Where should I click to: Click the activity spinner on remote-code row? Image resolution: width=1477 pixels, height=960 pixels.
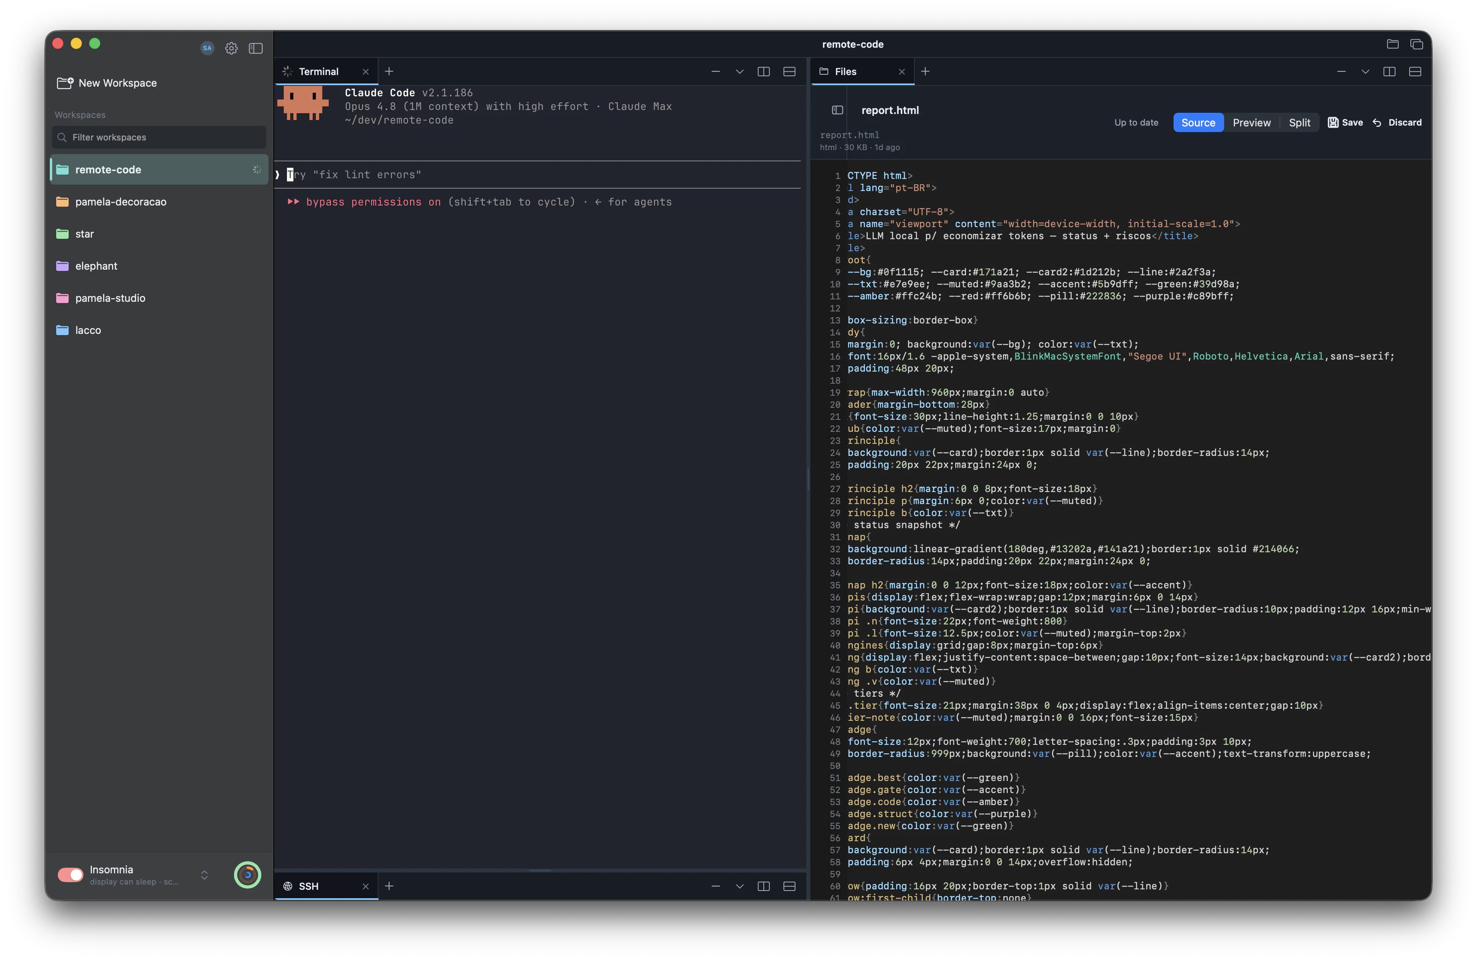click(x=257, y=169)
